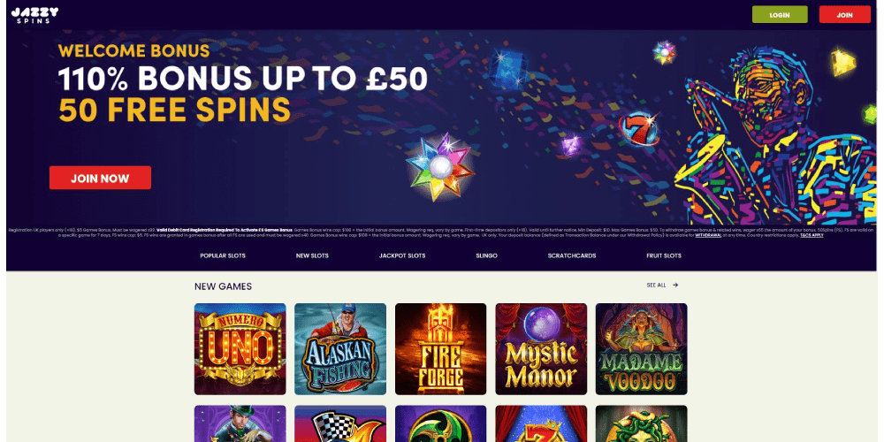Screen dimensions: 884x442
Task: Go to the Jackpot Slots category
Action: pos(402,256)
